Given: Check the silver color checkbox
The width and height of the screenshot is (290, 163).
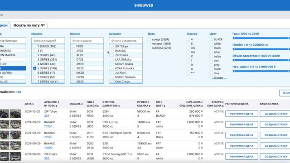Looking at the screenshot, I should click(211, 52).
